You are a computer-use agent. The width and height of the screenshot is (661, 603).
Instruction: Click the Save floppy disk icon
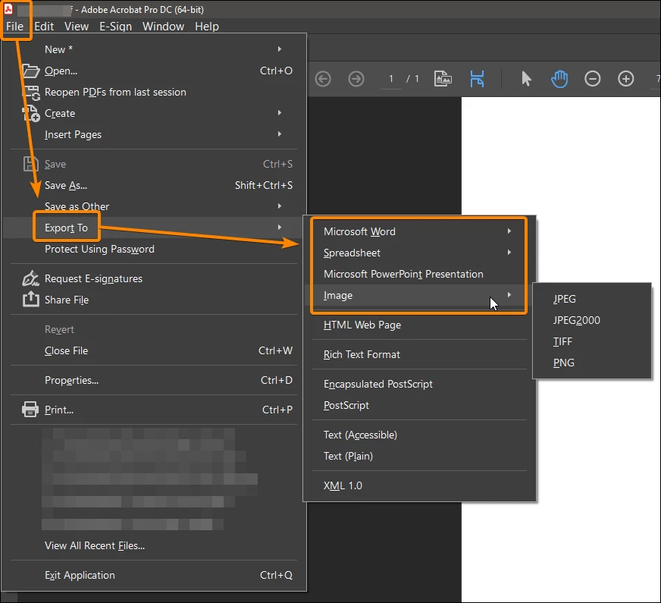[31, 164]
